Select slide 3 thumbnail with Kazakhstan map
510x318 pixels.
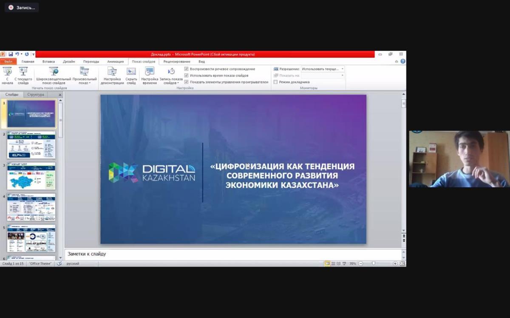pyautogui.click(x=31, y=176)
